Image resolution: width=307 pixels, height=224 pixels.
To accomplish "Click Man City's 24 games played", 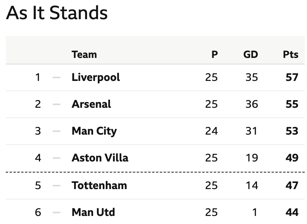I will (212, 131).
